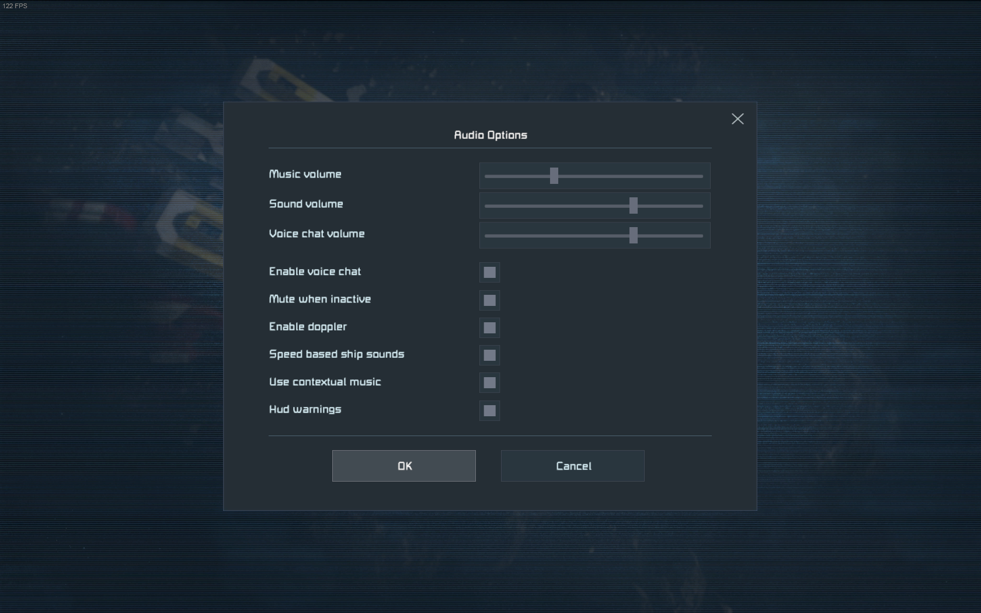Viewport: 981px width, 613px height.
Task: Close the Audio Options dialog with X
Action: tap(738, 119)
